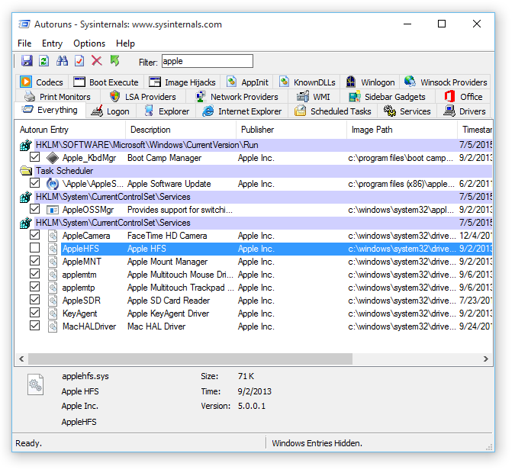Sort by the Description column header
This screenshot has height=476, width=515.
(181, 130)
